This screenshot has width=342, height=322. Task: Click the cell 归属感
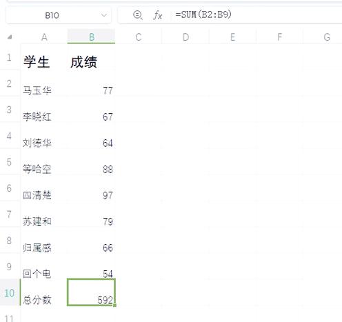pos(44,241)
